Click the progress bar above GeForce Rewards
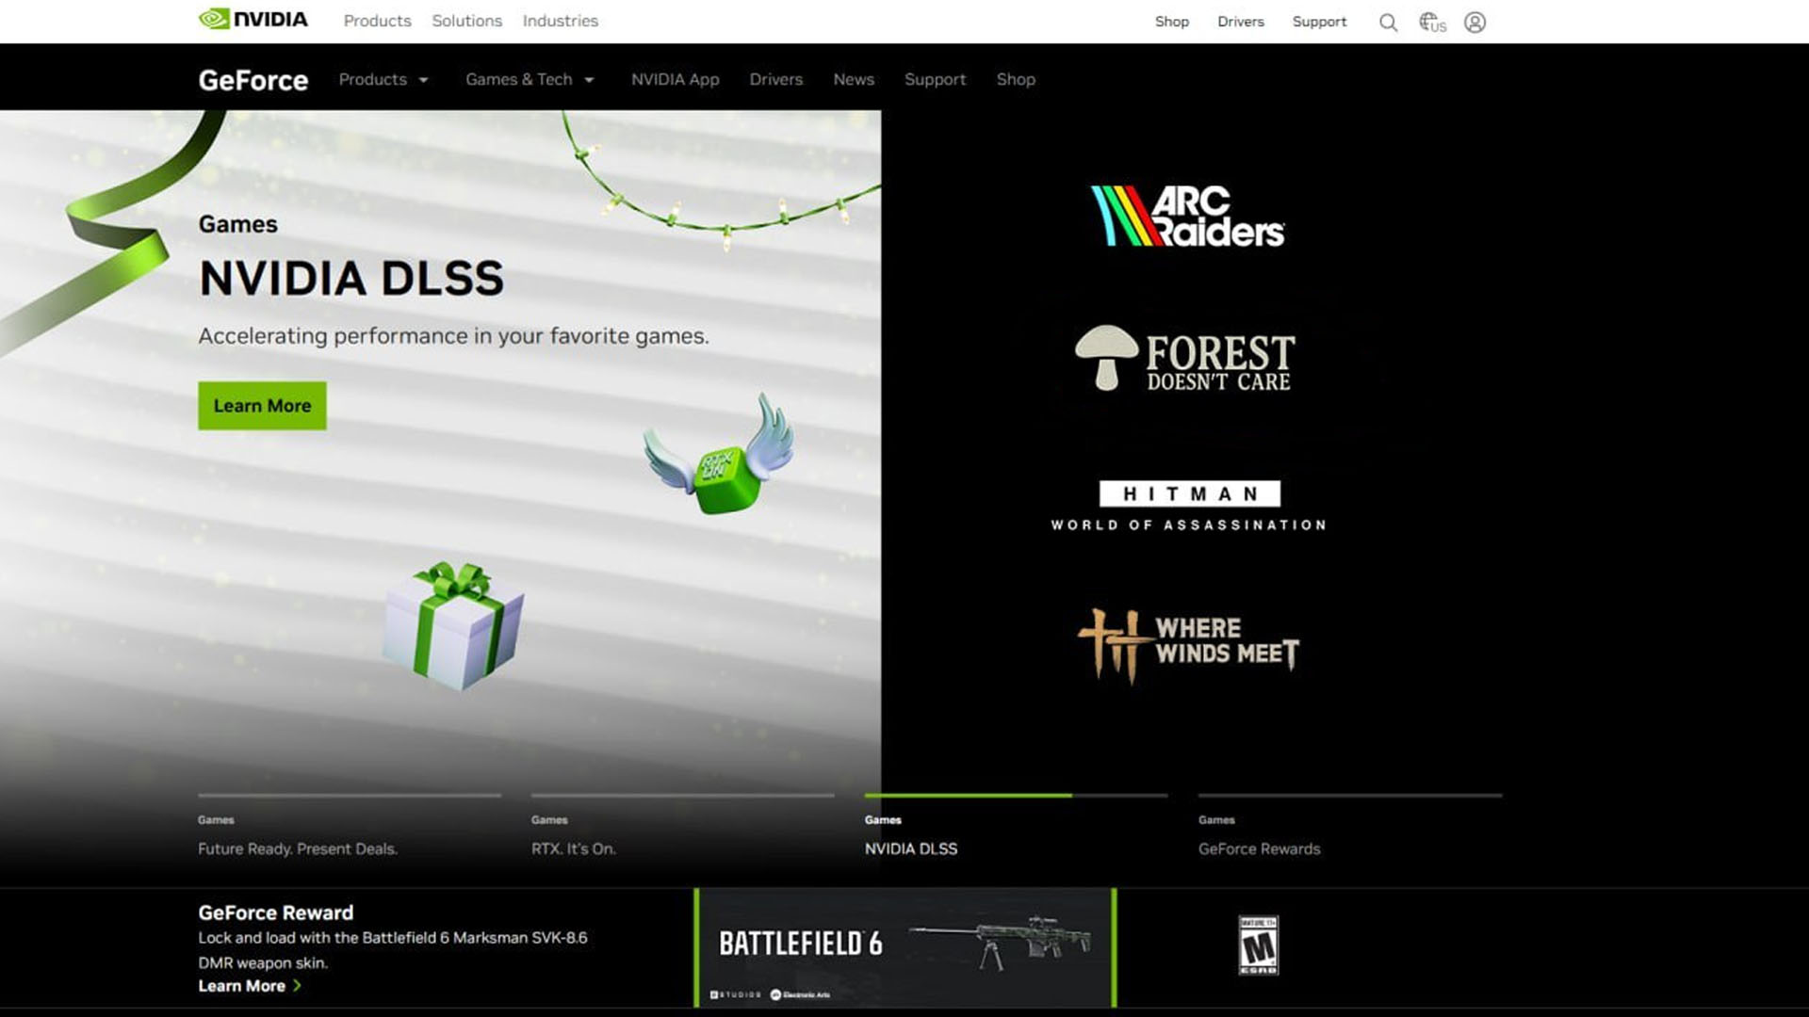 point(1349,796)
